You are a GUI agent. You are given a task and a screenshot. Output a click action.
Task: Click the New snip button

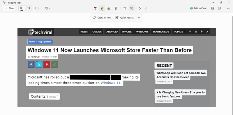coord(9,8)
